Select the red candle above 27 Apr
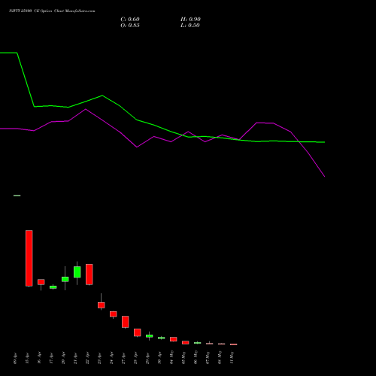This screenshot has height=376, width=376. point(126,322)
